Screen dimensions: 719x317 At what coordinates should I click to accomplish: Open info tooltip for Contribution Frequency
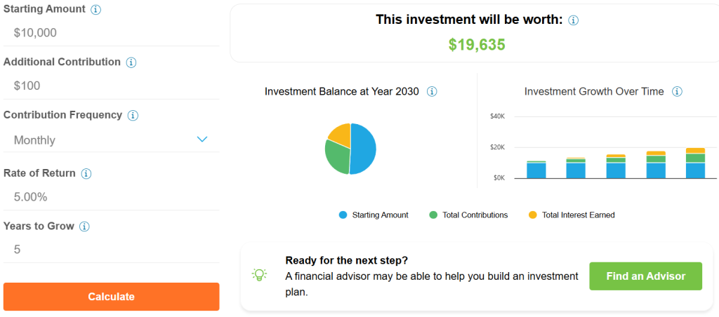point(133,116)
